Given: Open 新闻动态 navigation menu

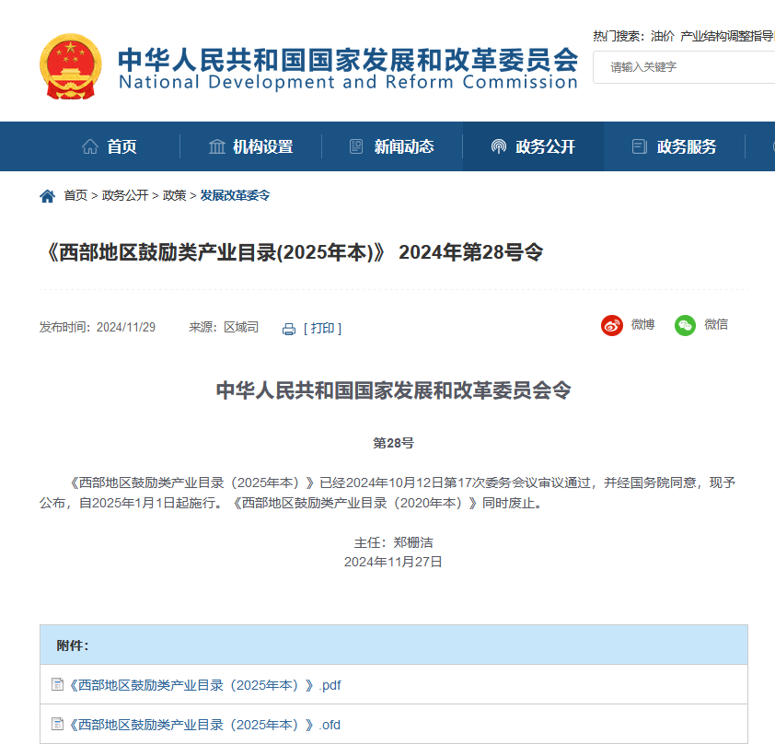Looking at the screenshot, I should (392, 146).
